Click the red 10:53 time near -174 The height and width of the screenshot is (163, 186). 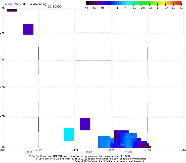[x=89, y=152]
